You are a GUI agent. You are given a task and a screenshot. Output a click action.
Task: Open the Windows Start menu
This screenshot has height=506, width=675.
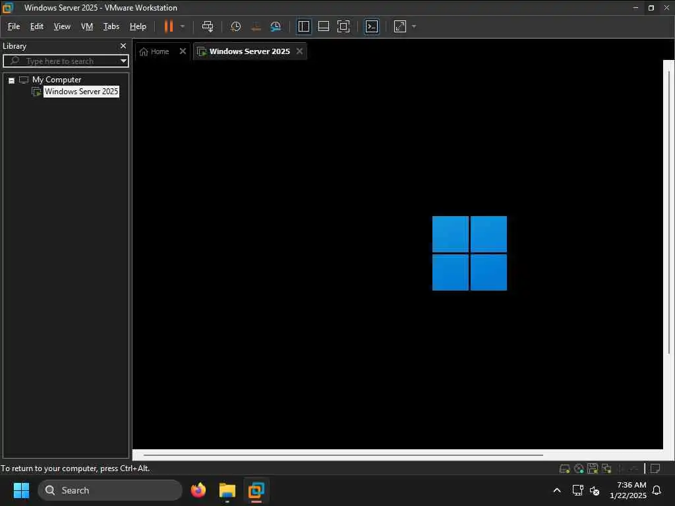coord(21,490)
